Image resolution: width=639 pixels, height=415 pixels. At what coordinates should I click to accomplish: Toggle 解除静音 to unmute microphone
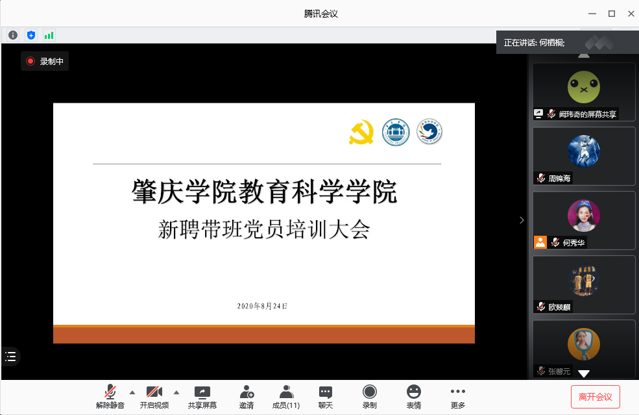tap(110, 396)
